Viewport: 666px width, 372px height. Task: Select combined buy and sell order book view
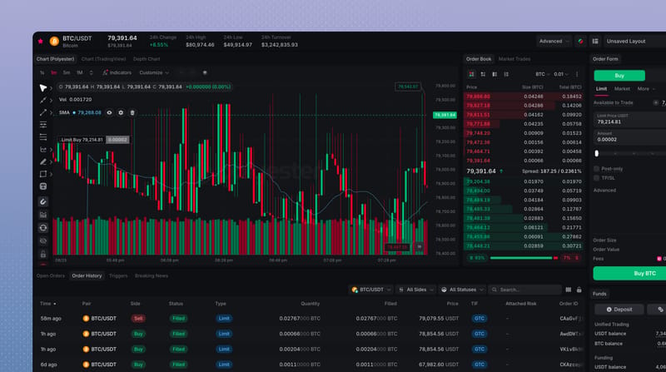pos(471,74)
